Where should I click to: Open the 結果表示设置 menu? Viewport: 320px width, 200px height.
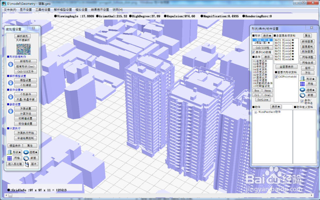[x=100, y=10]
